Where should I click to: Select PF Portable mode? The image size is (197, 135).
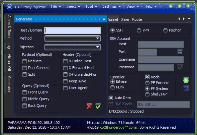point(147,83)
